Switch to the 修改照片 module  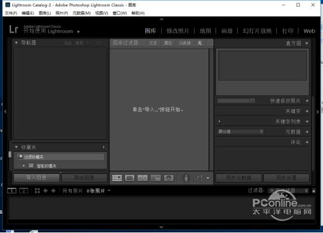tap(178, 31)
